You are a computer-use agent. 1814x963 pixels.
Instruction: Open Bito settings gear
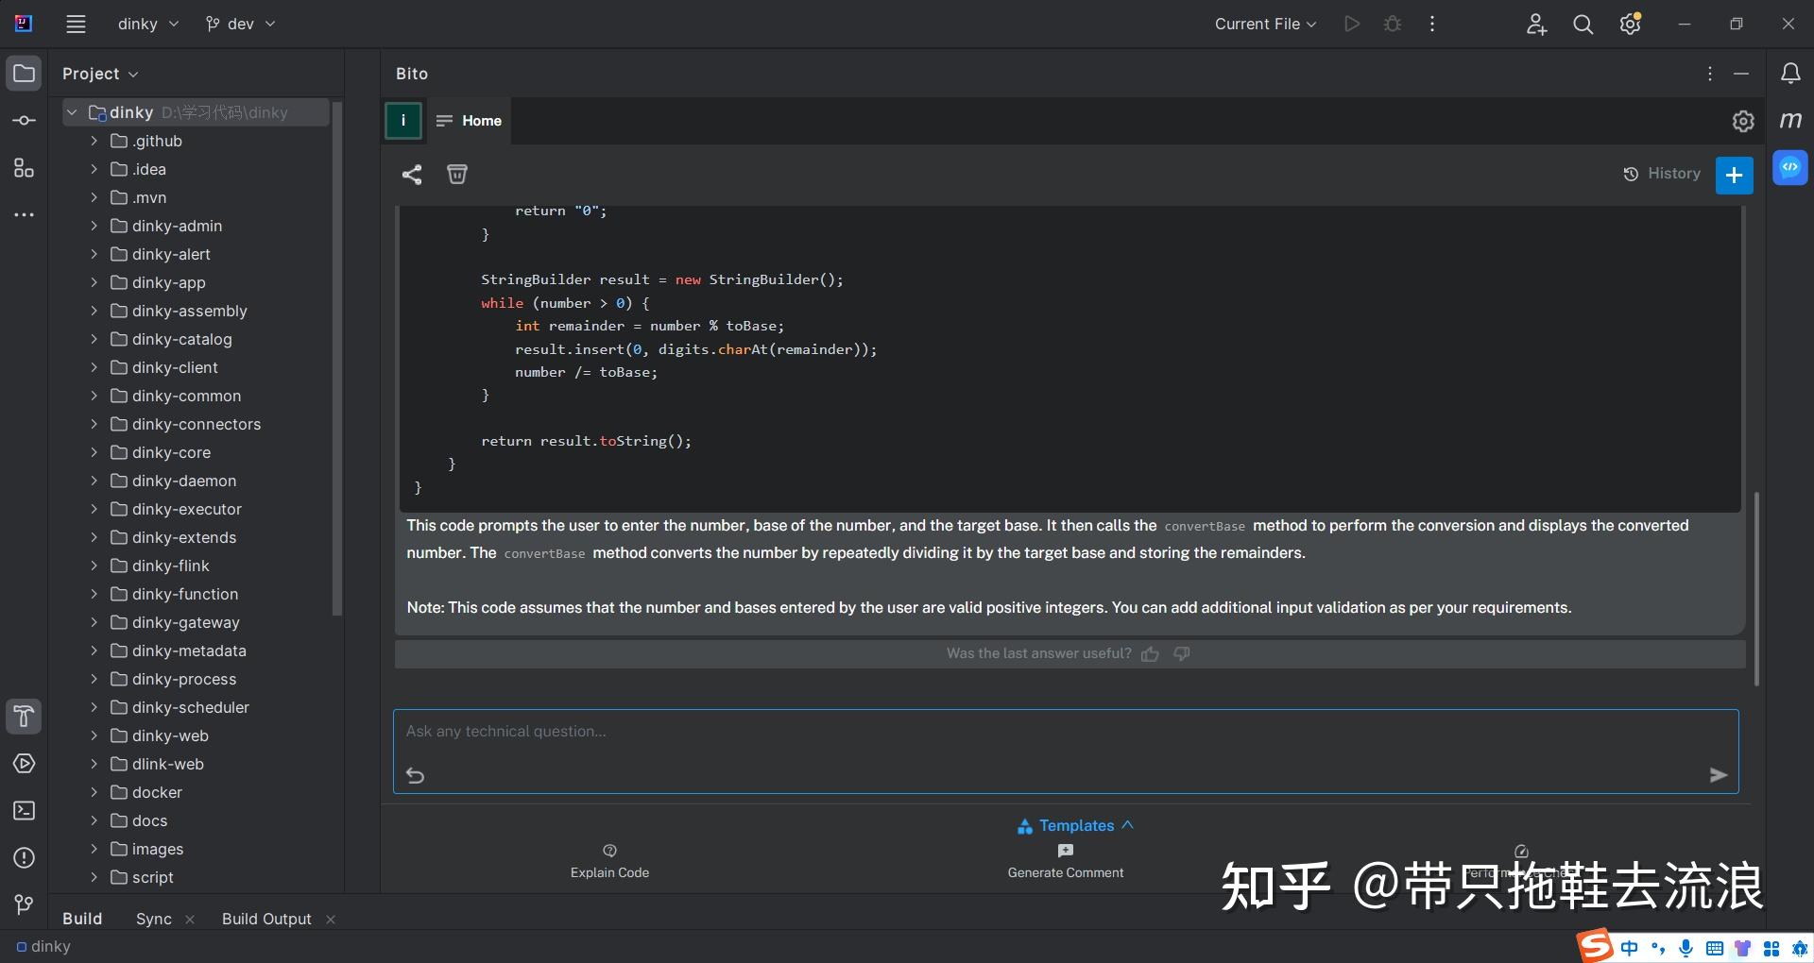(x=1743, y=121)
